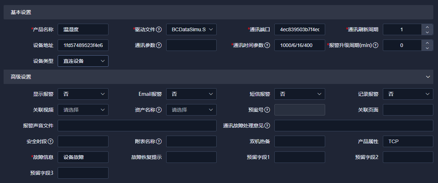Viewport: 438px width, 183px height.
Task: Open the 驱动文件 dropdown
Action: point(191,29)
